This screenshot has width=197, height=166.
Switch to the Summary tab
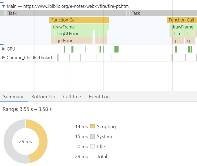coord(13,97)
